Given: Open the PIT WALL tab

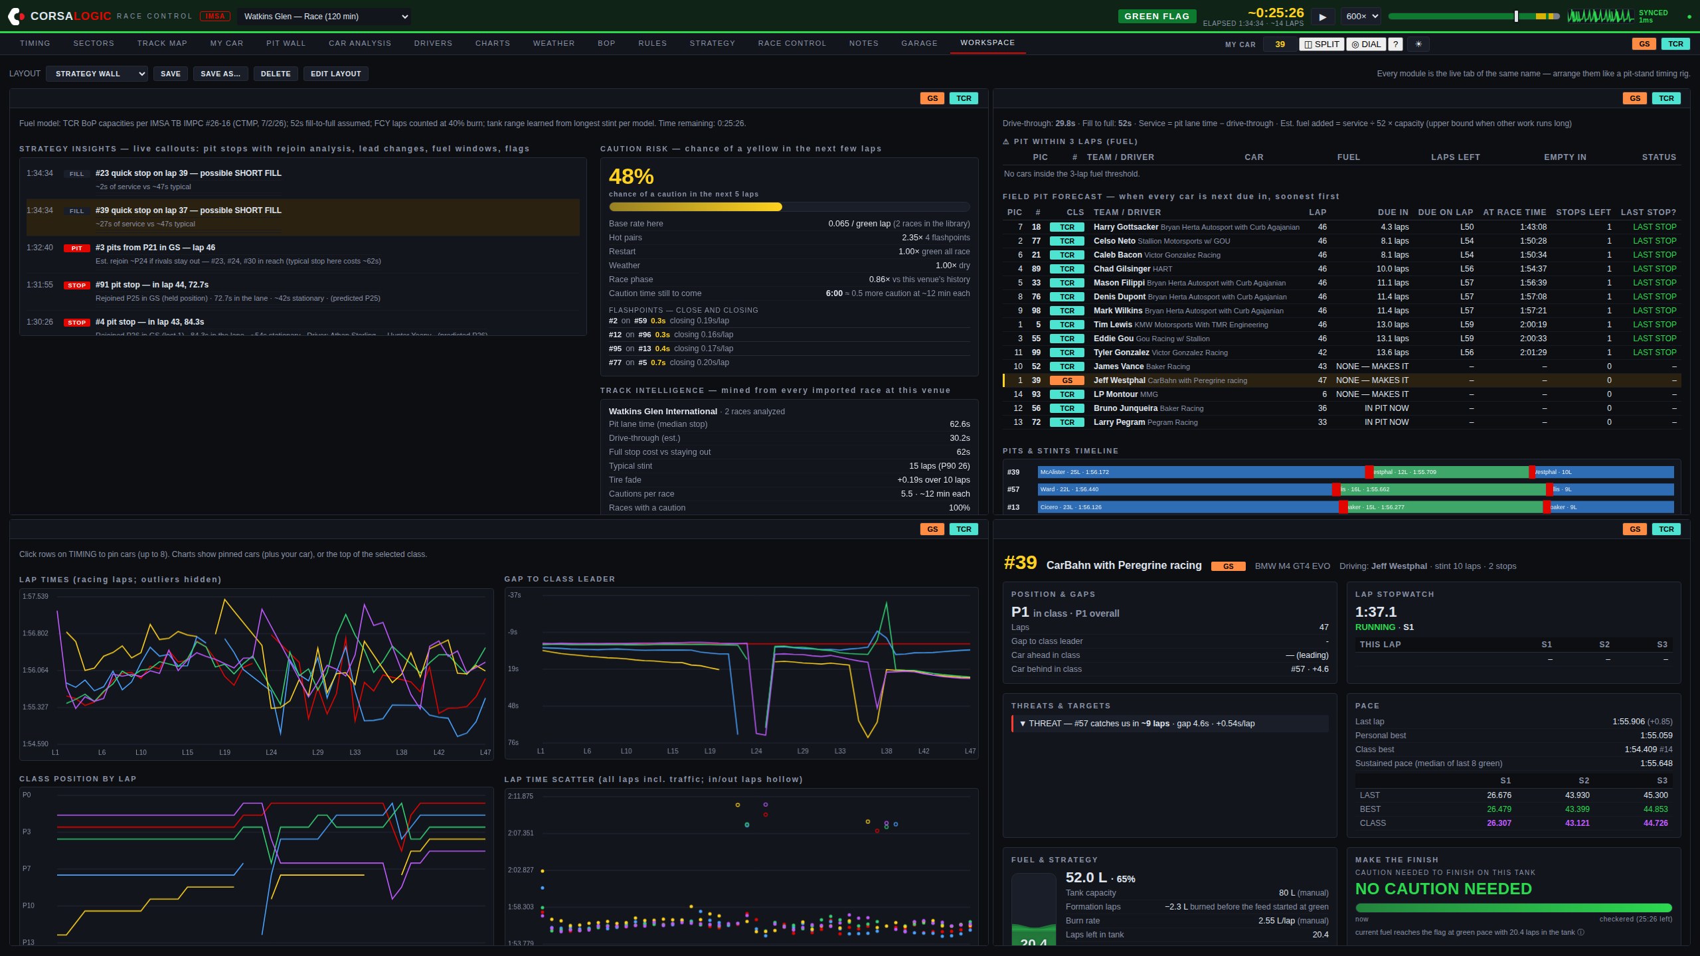Looking at the screenshot, I should [x=286, y=43].
